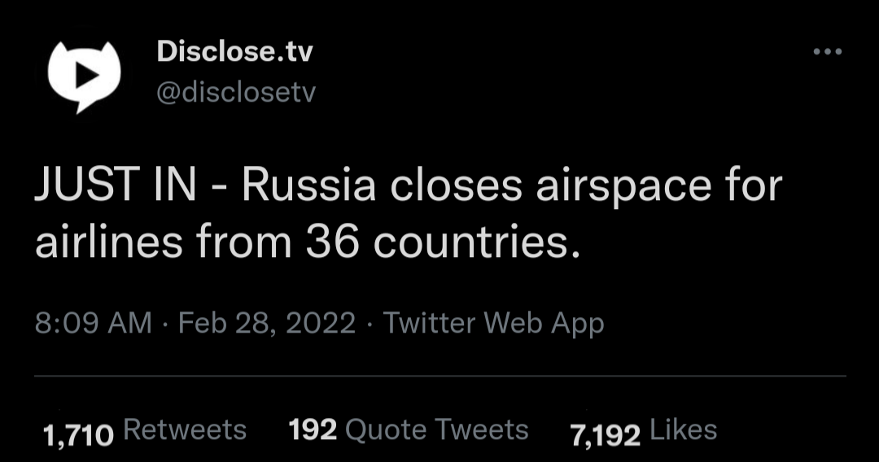
Task: Click the 192 quote tweet count
Action: 313,429
